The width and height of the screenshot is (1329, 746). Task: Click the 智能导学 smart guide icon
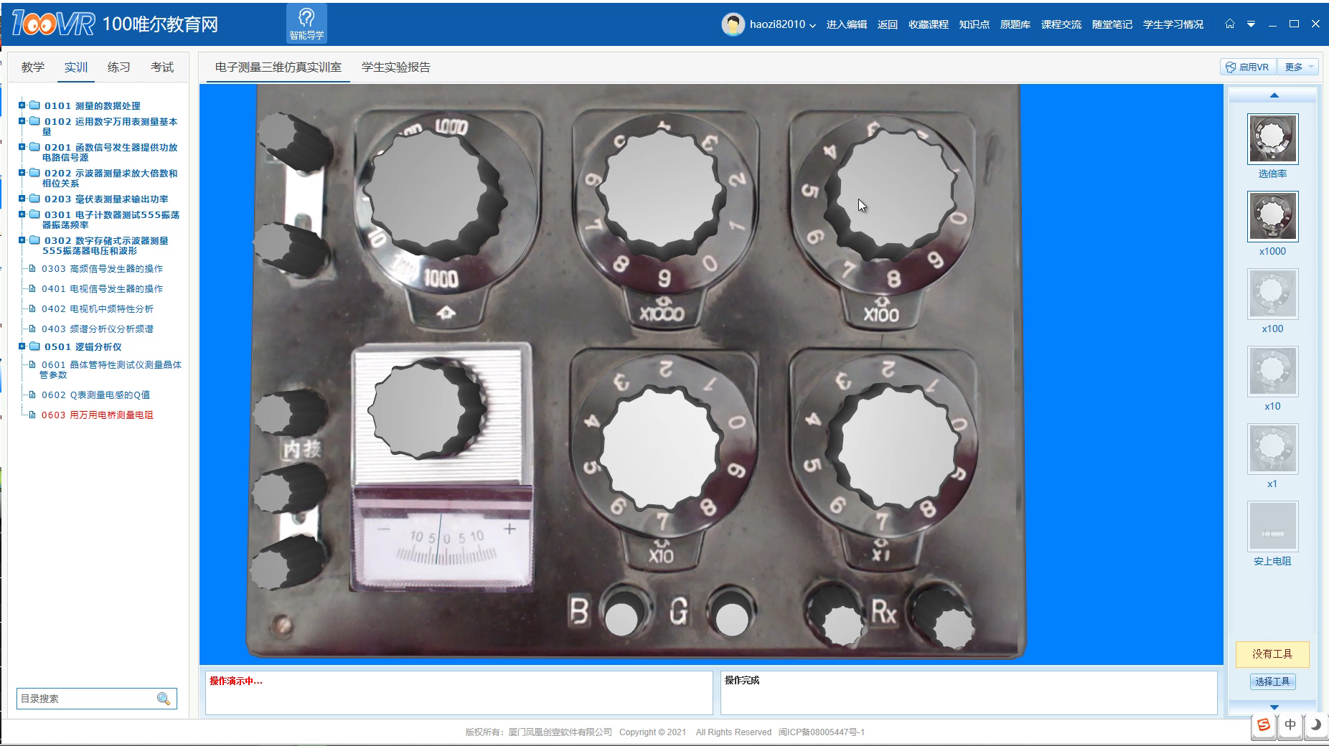(x=306, y=23)
